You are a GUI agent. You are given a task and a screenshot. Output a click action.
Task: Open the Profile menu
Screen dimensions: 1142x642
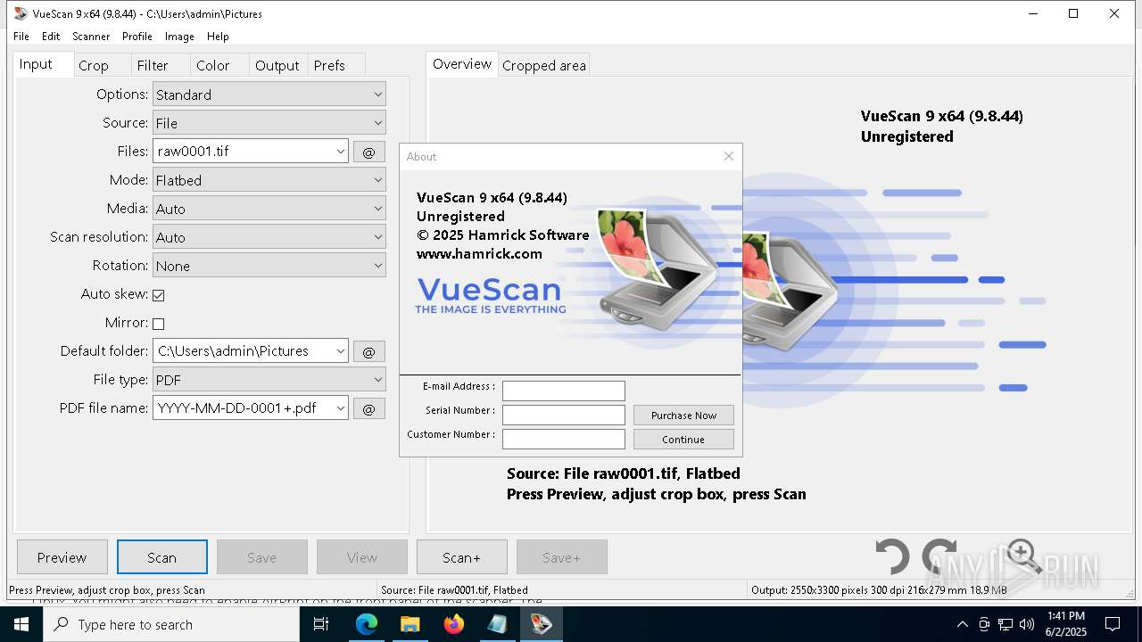click(137, 37)
